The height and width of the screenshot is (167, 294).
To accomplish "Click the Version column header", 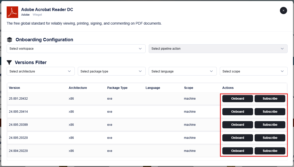I will (14, 88).
